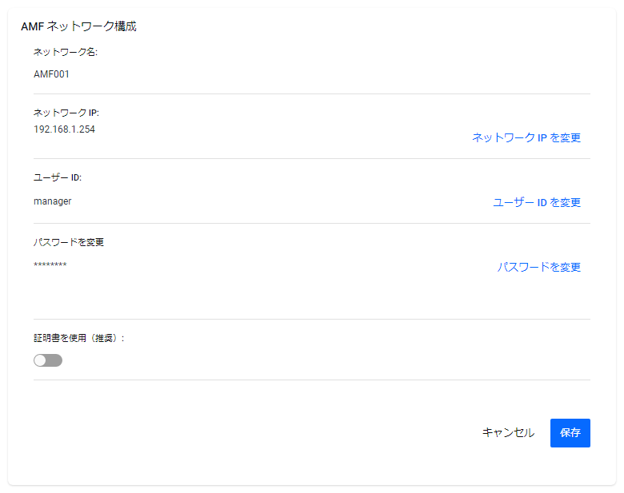The height and width of the screenshot is (493, 624).
Task: Click the AMF ネットワーク構成 heading
Action: click(x=78, y=26)
